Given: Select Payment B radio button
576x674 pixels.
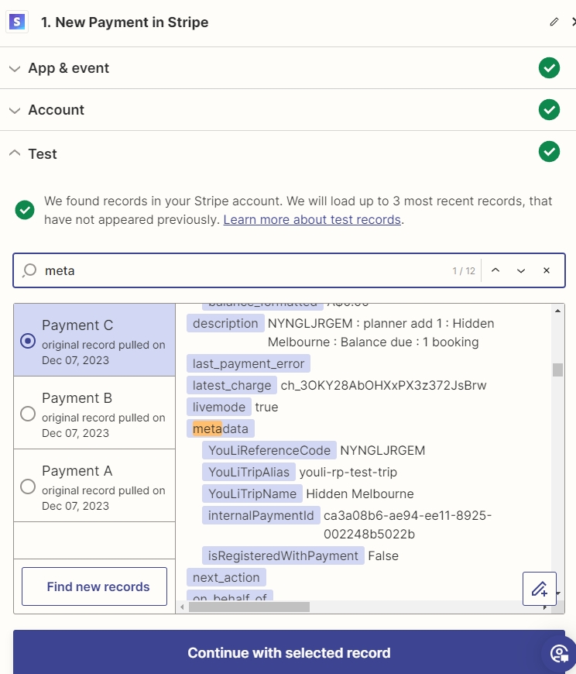Looking at the screenshot, I should (x=28, y=414).
